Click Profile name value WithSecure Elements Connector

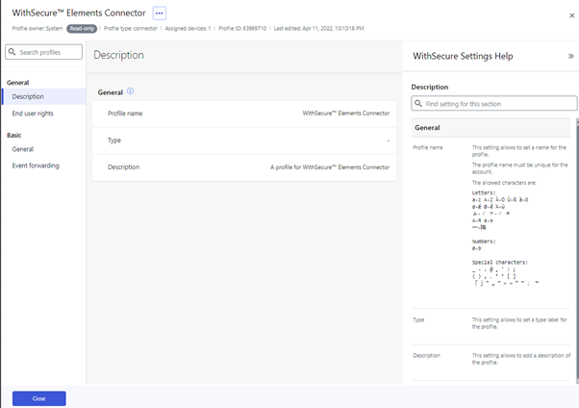346,114
